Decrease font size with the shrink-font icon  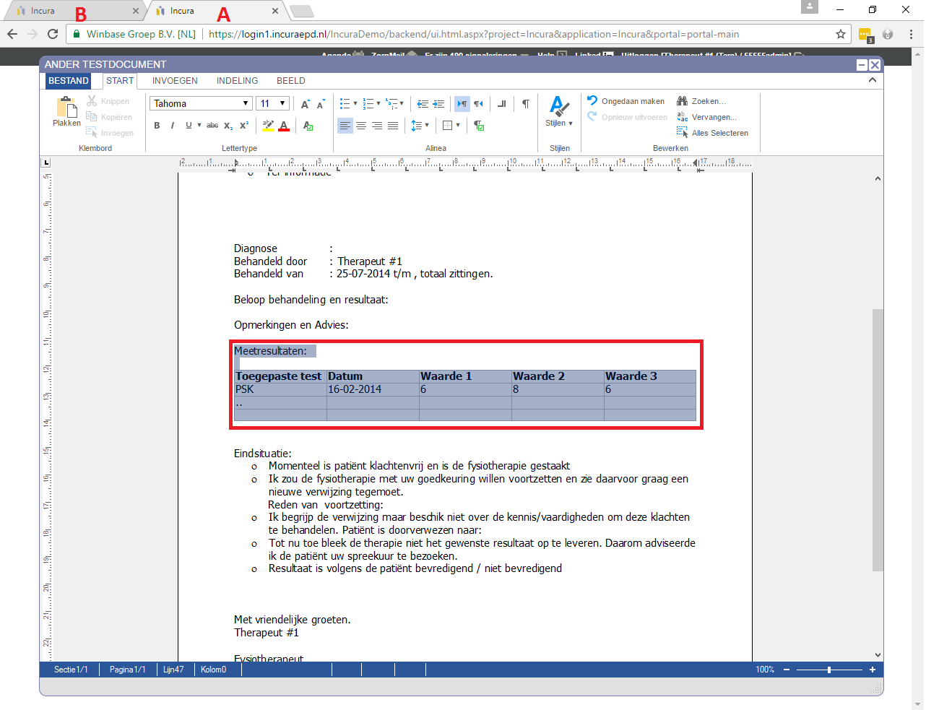click(x=321, y=104)
